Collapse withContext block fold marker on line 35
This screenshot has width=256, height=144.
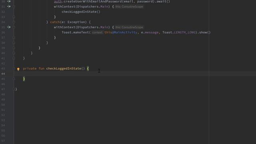(x=14, y=27)
